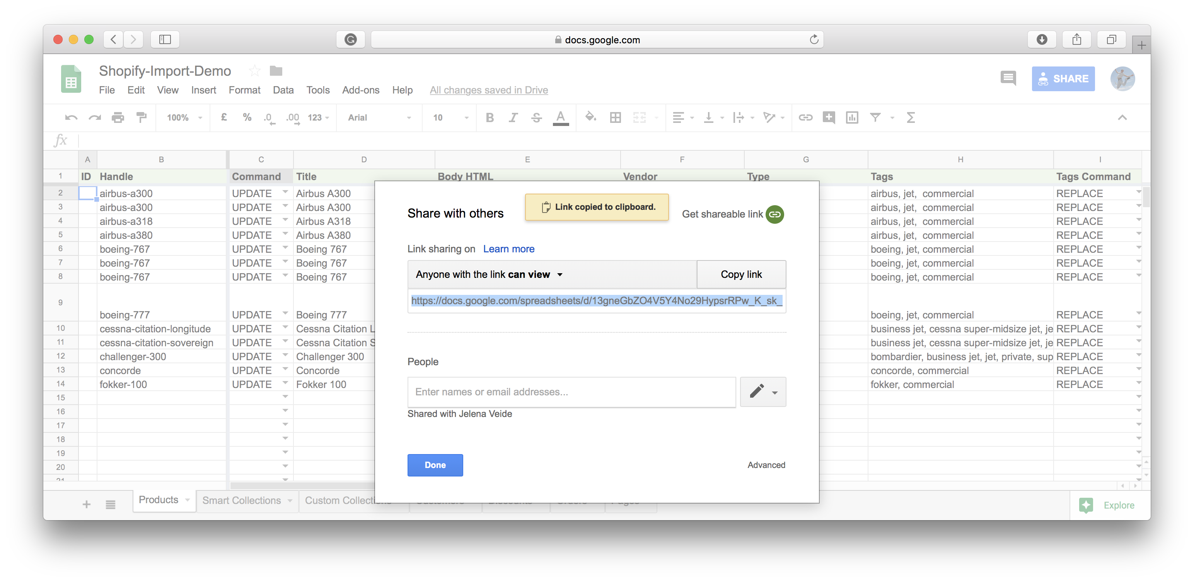
Task: Click the insert chart icon
Action: [852, 118]
